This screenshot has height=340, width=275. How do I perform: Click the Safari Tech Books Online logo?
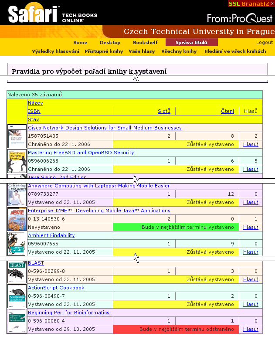point(53,13)
